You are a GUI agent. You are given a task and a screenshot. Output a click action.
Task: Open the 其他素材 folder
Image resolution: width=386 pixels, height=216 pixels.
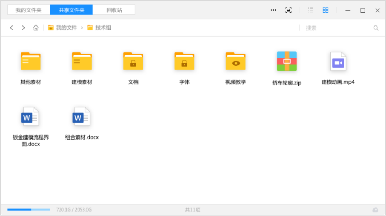[31, 62]
